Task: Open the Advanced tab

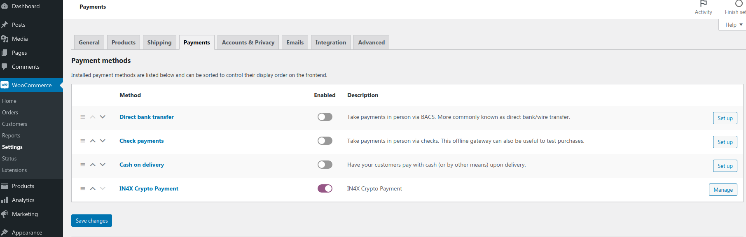Action: pyautogui.click(x=372, y=42)
